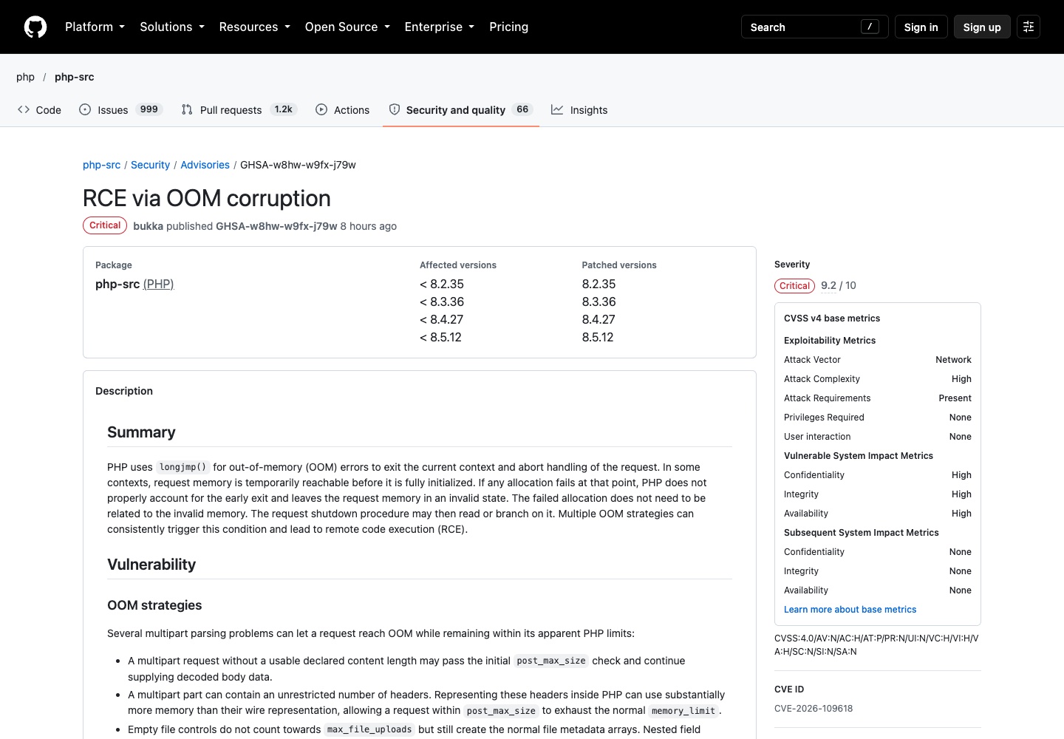Screen dimensions: 1064x739
Task: Click the CVSS:4.0 vector string
Action: point(876,645)
